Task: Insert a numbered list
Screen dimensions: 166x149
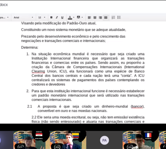Action: (x=113, y=17)
